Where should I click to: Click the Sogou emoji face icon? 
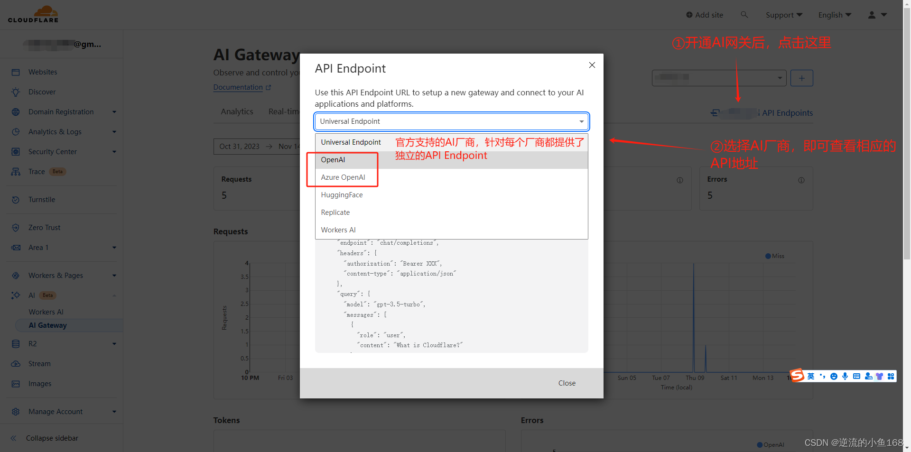(834, 376)
